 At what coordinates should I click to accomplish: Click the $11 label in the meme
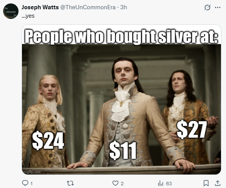click(123, 150)
